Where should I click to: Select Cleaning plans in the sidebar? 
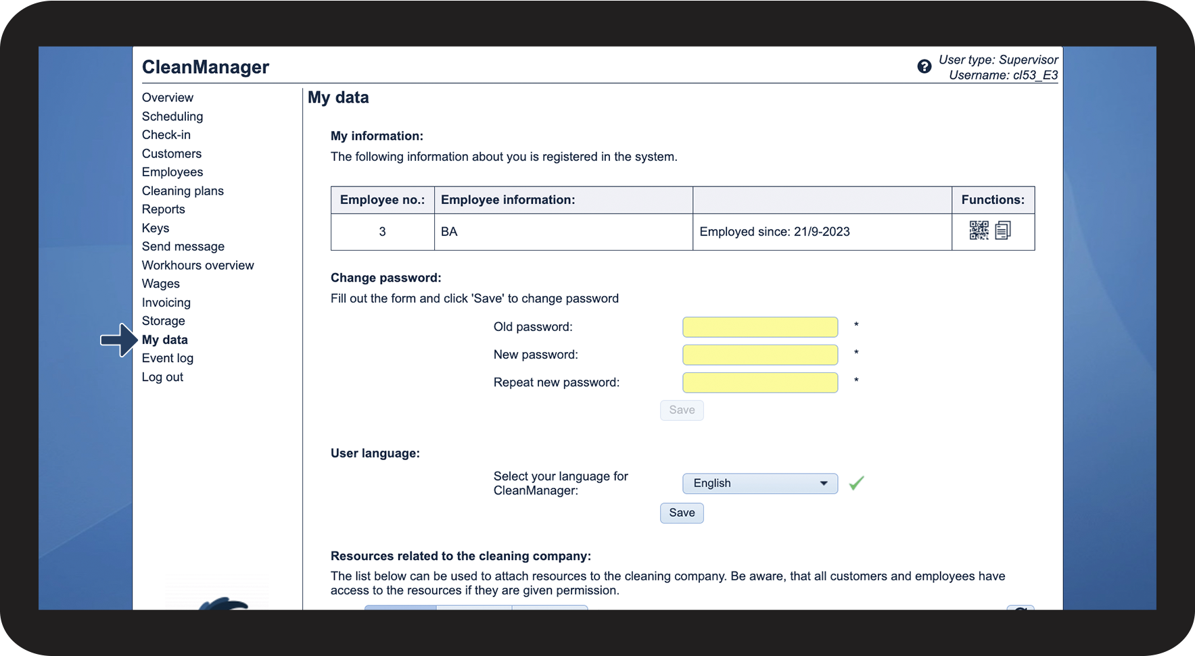pyautogui.click(x=182, y=191)
